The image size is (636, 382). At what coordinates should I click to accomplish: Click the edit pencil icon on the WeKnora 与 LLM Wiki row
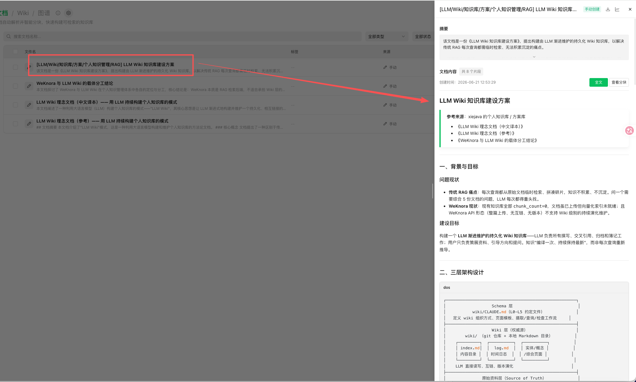point(29,86)
